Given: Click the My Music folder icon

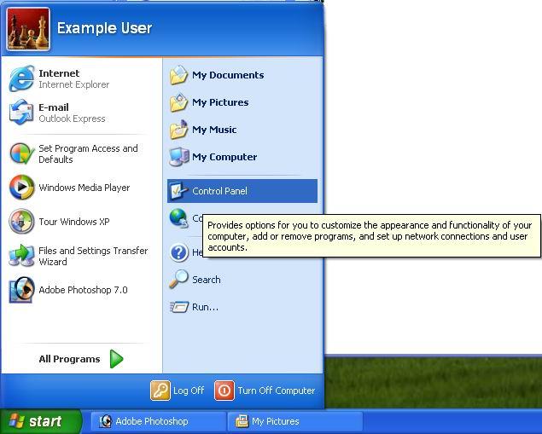Looking at the screenshot, I should coord(178,130).
